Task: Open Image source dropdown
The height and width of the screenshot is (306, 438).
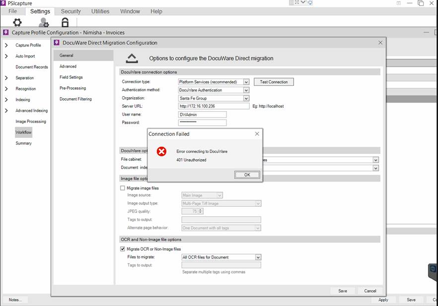Action: tap(219, 195)
